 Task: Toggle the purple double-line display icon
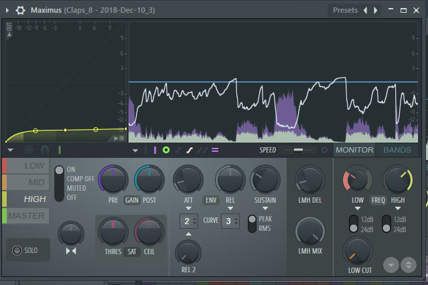coord(215,150)
